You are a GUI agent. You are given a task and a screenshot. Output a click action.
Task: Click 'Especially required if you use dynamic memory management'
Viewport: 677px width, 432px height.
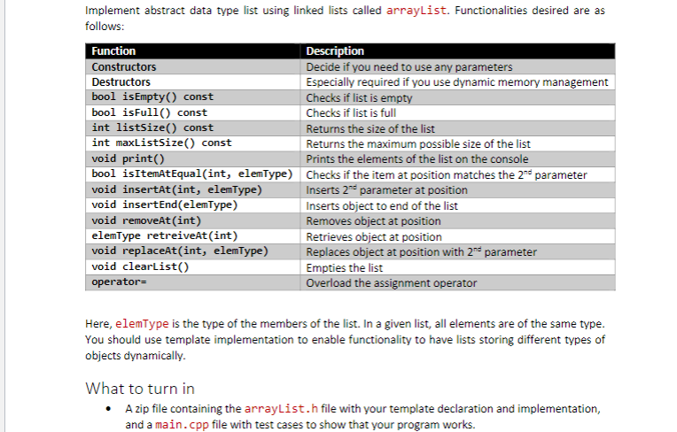[x=457, y=82]
